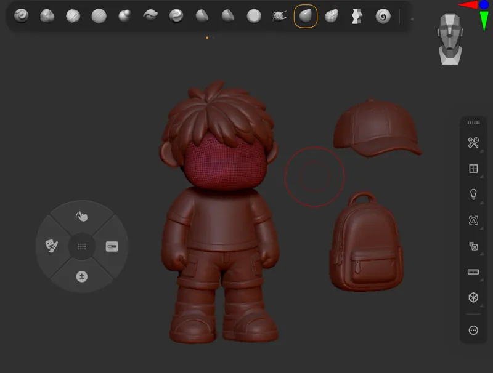
Task: Choose the lumpy clay-textured sphere brush
Action: point(47,16)
